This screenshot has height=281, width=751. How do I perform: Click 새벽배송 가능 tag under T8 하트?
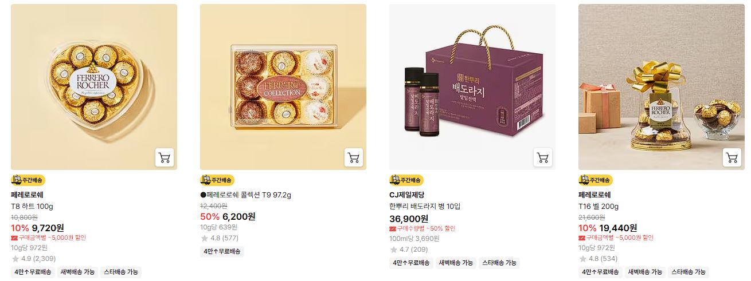[x=78, y=272]
